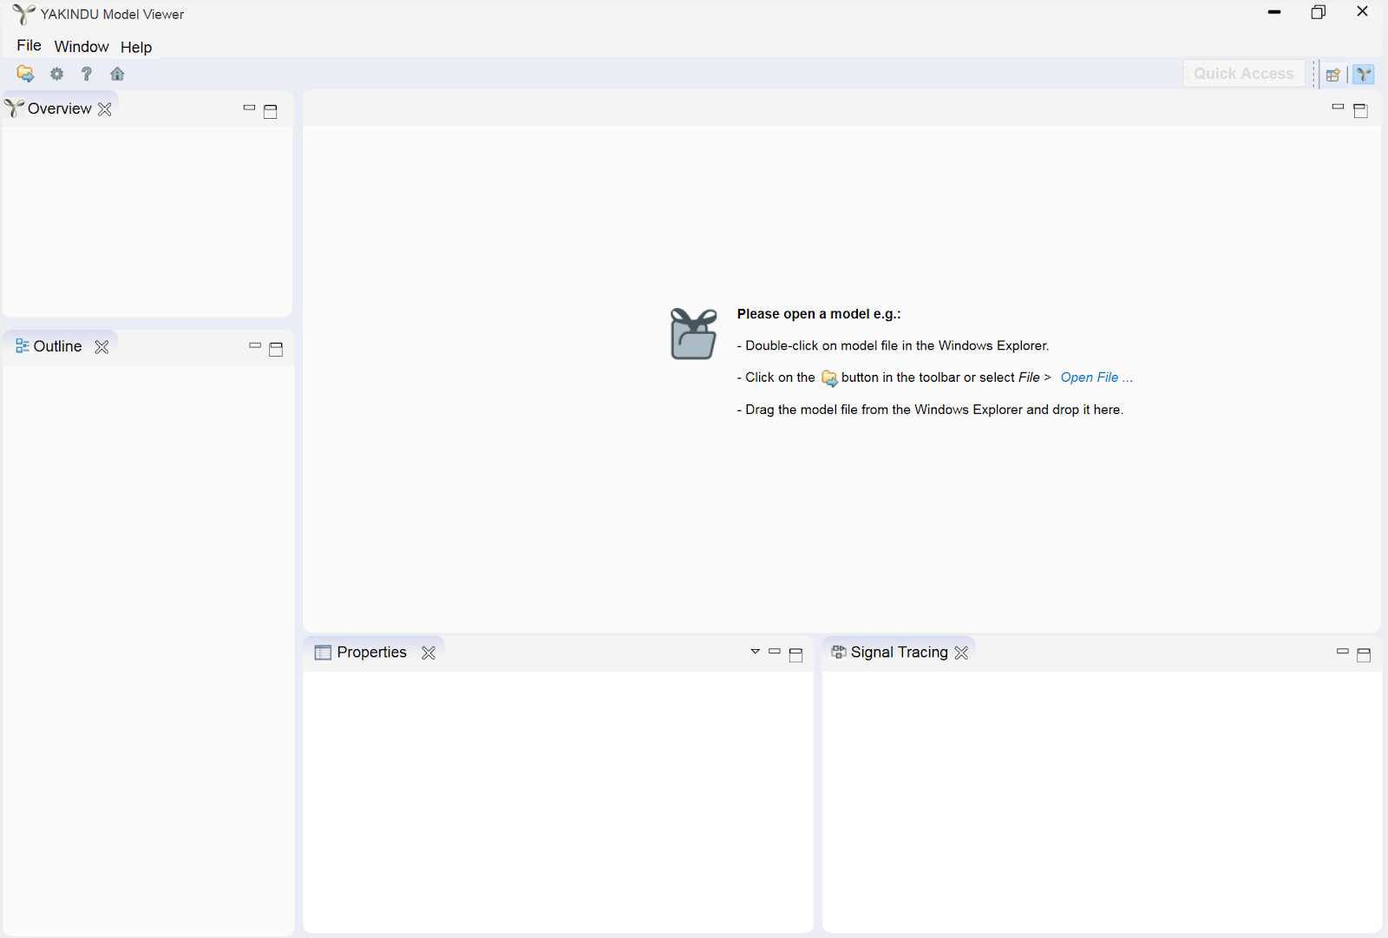Click the 'Please open a model e.g.:' heading
1388x938 pixels.
pyautogui.click(x=819, y=314)
